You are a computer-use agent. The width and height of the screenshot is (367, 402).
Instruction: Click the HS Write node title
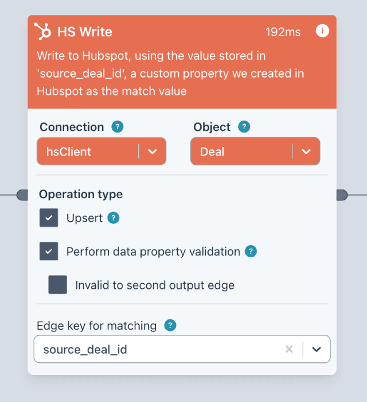85,32
